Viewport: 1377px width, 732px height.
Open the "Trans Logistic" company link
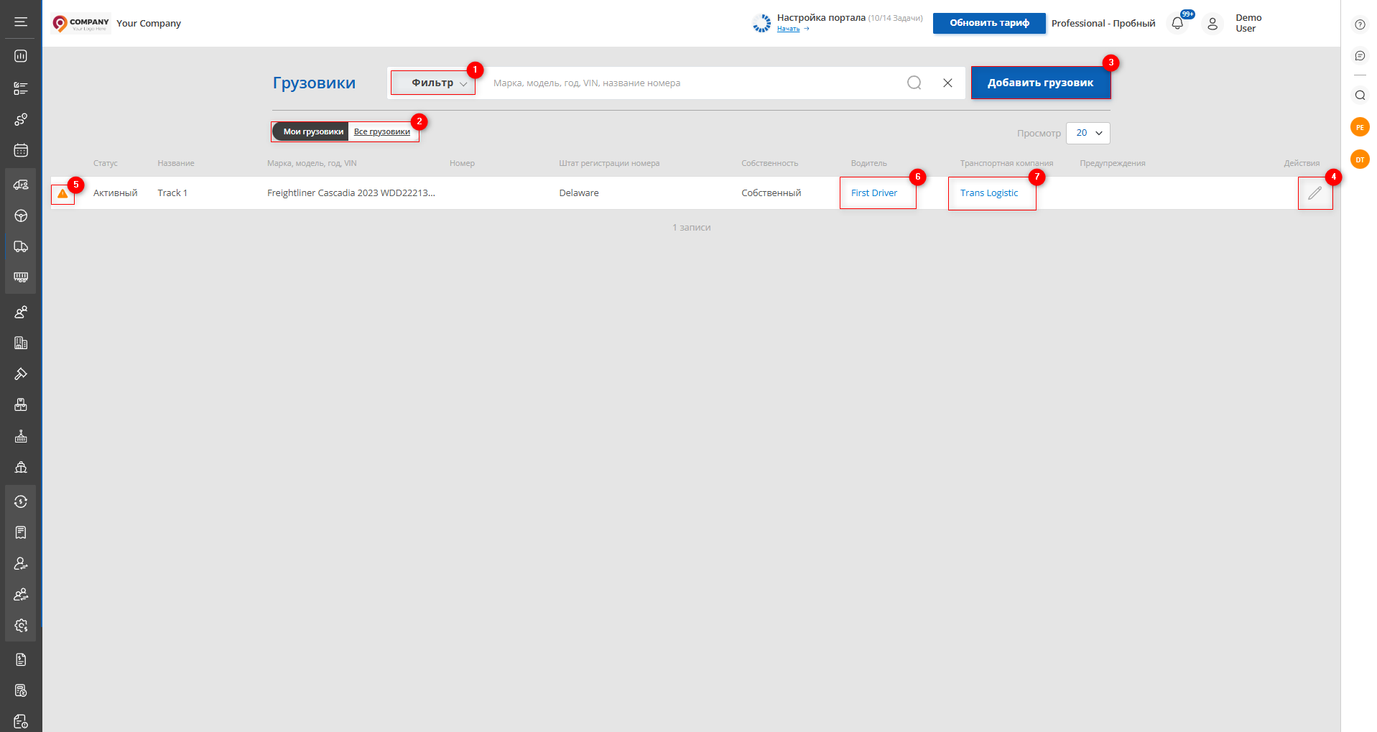coord(988,193)
